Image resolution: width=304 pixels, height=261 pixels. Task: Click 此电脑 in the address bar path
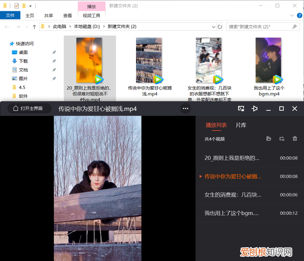[x=59, y=27]
